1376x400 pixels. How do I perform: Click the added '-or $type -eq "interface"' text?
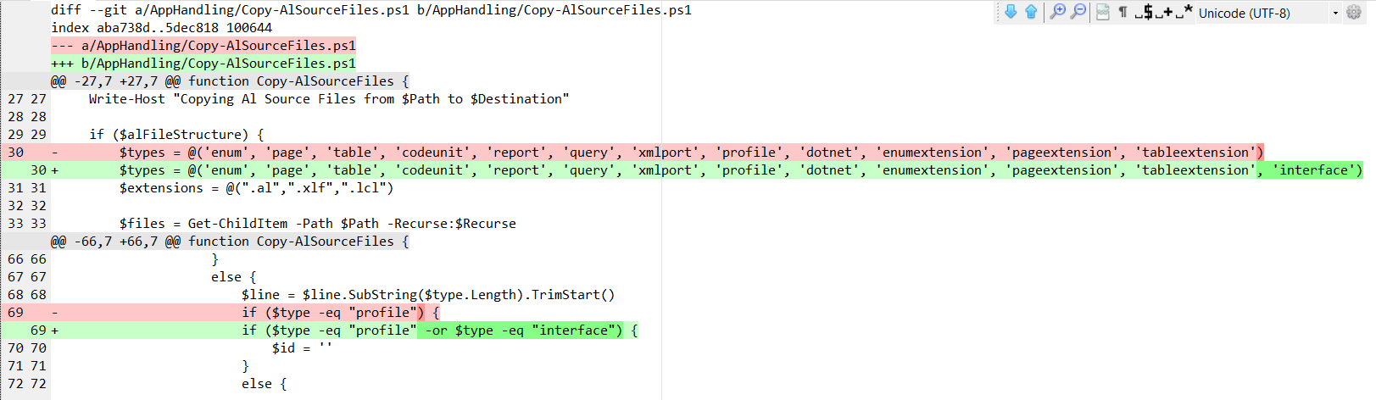(x=520, y=331)
